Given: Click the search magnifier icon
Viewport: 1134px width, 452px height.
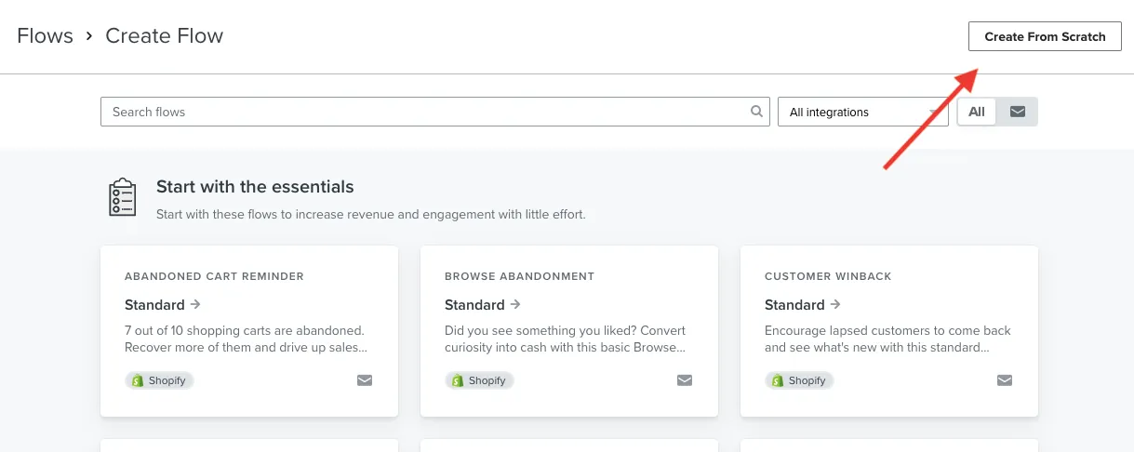Looking at the screenshot, I should pos(757,112).
